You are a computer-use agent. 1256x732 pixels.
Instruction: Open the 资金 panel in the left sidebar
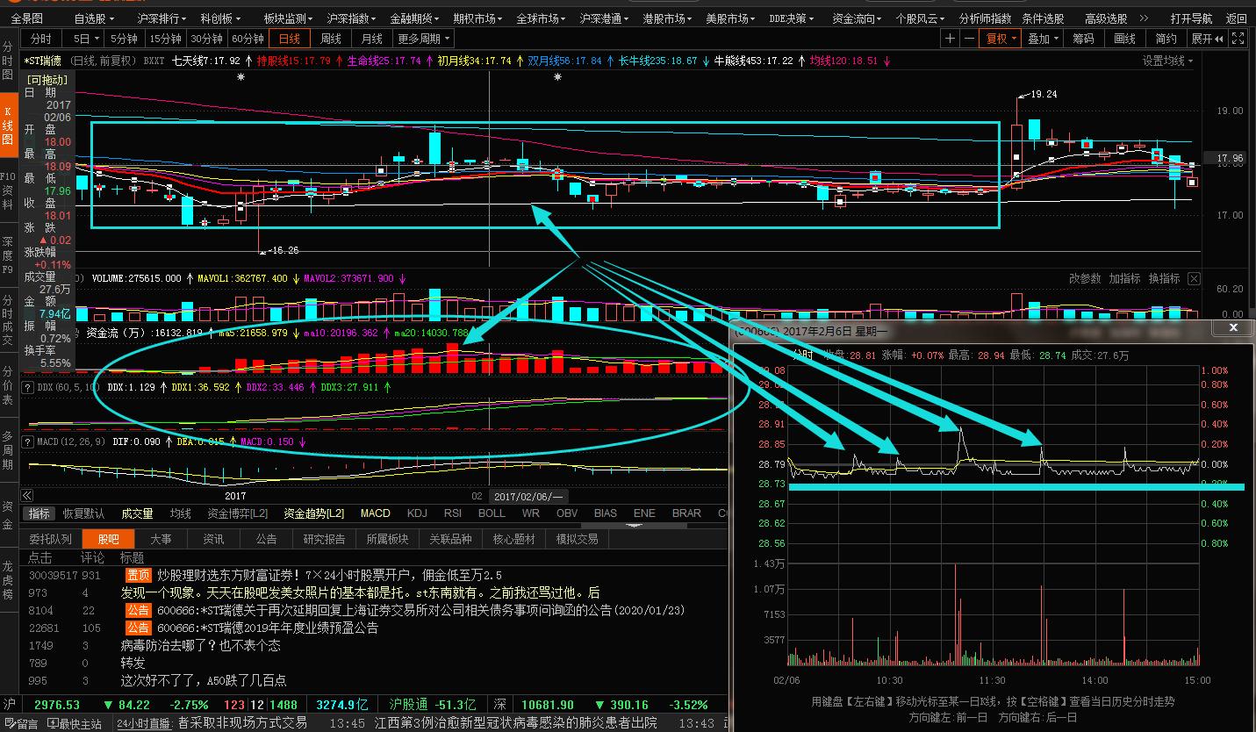(8, 509)
